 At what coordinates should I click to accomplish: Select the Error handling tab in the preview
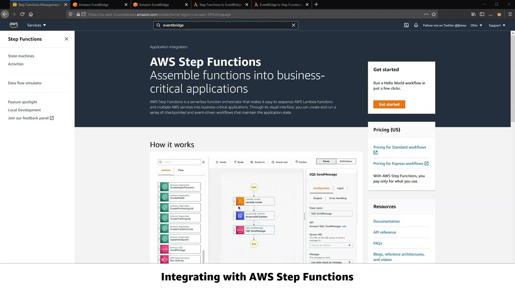338,198
